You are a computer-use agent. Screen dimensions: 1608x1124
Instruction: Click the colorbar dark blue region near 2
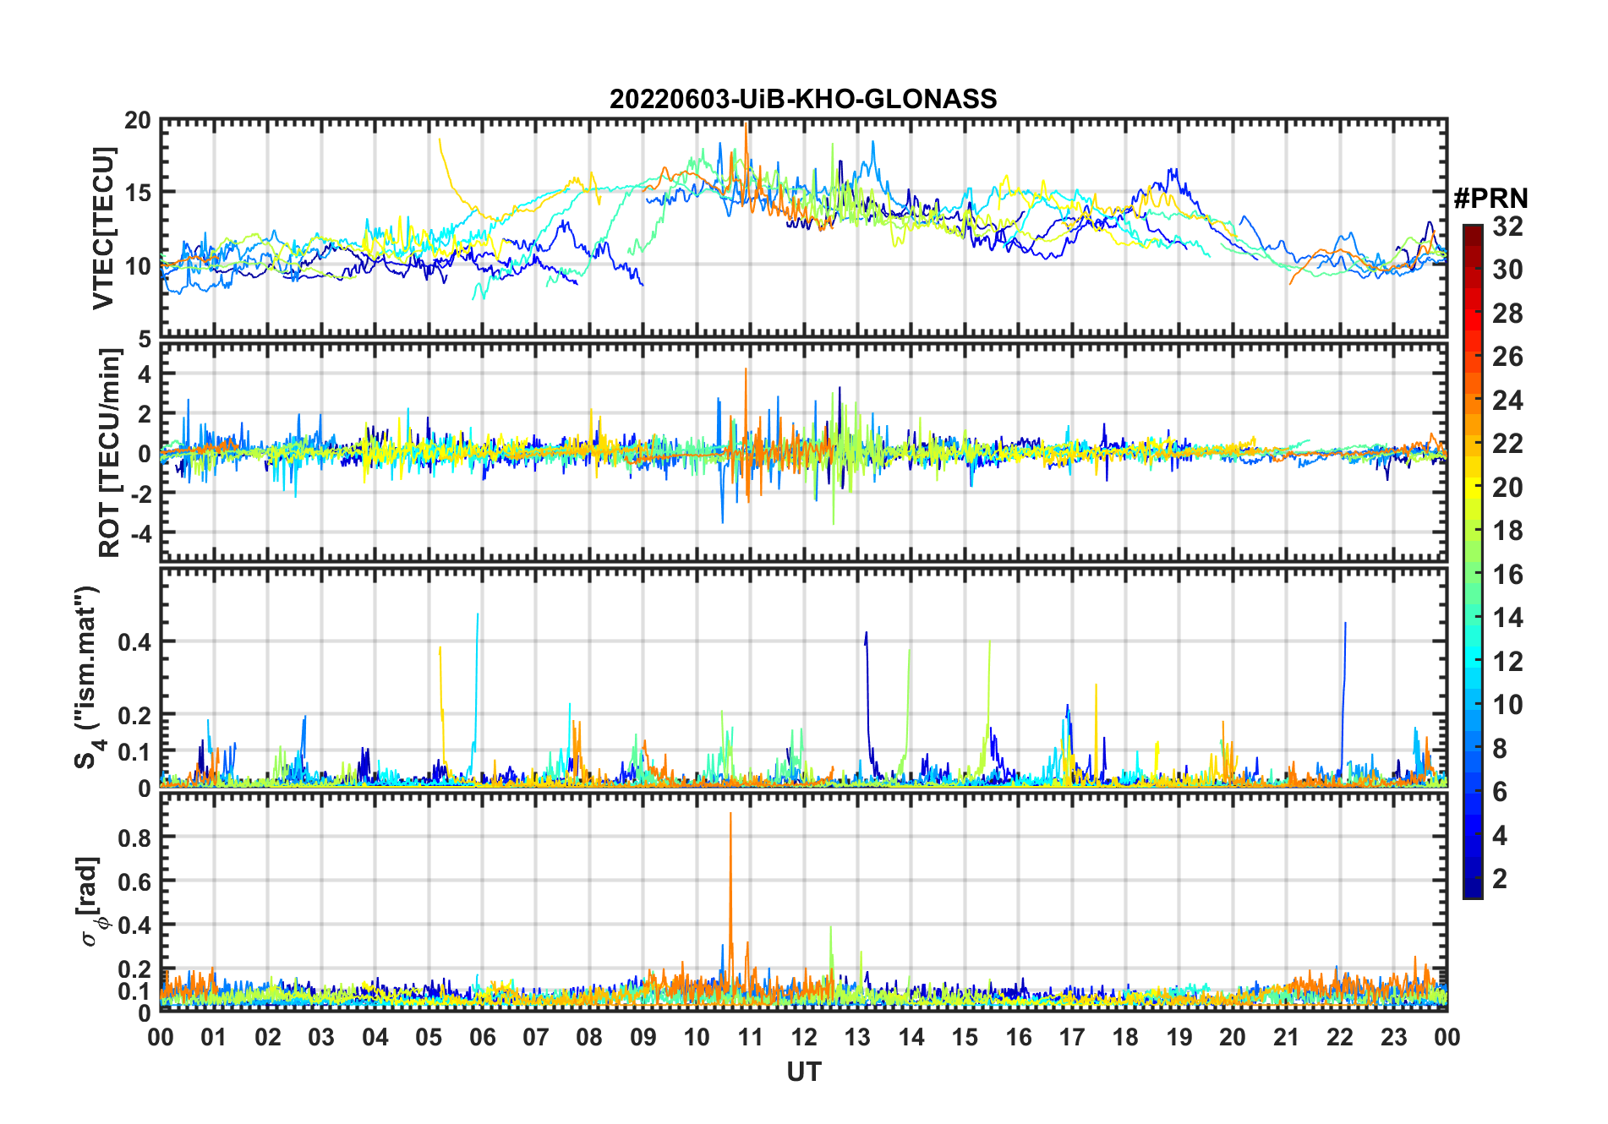(x=1473, y=879)
